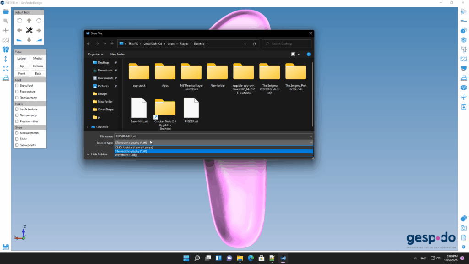The image size is (469, 264).
Task: Select the flip-flops insole icon
Action: [x=5, y=49]
